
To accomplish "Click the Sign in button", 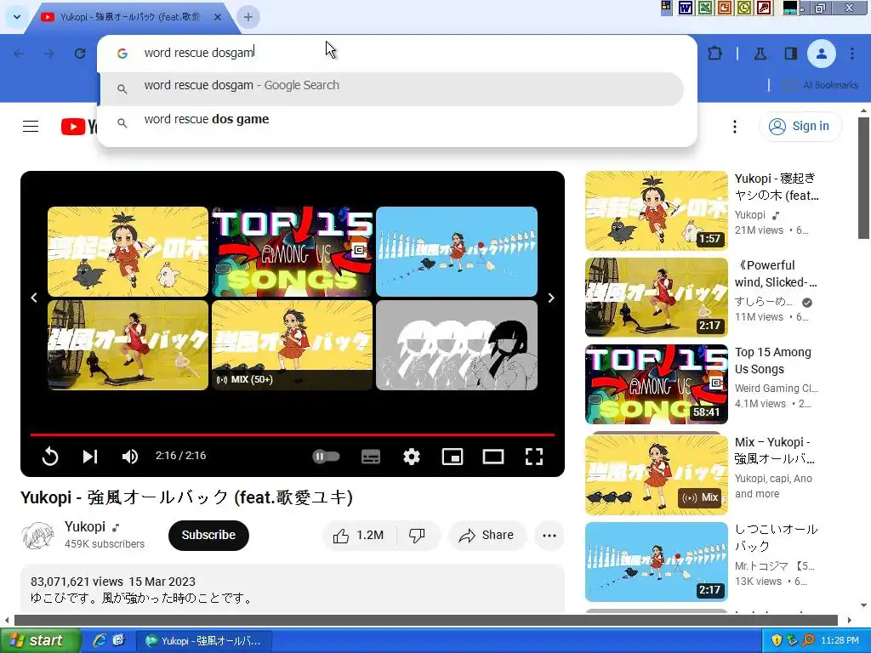I will (x=800, y=127).
